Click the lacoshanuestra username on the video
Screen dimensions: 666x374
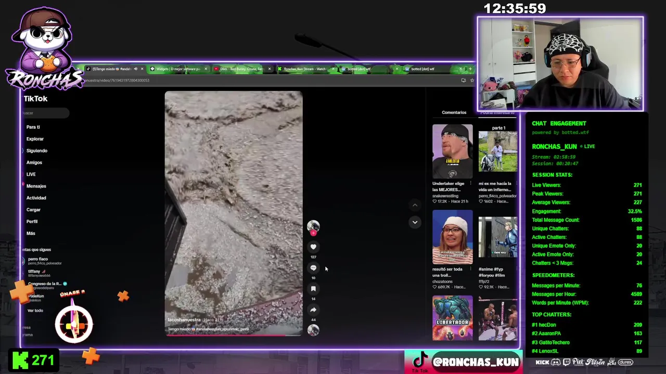(x=184, y=320)
